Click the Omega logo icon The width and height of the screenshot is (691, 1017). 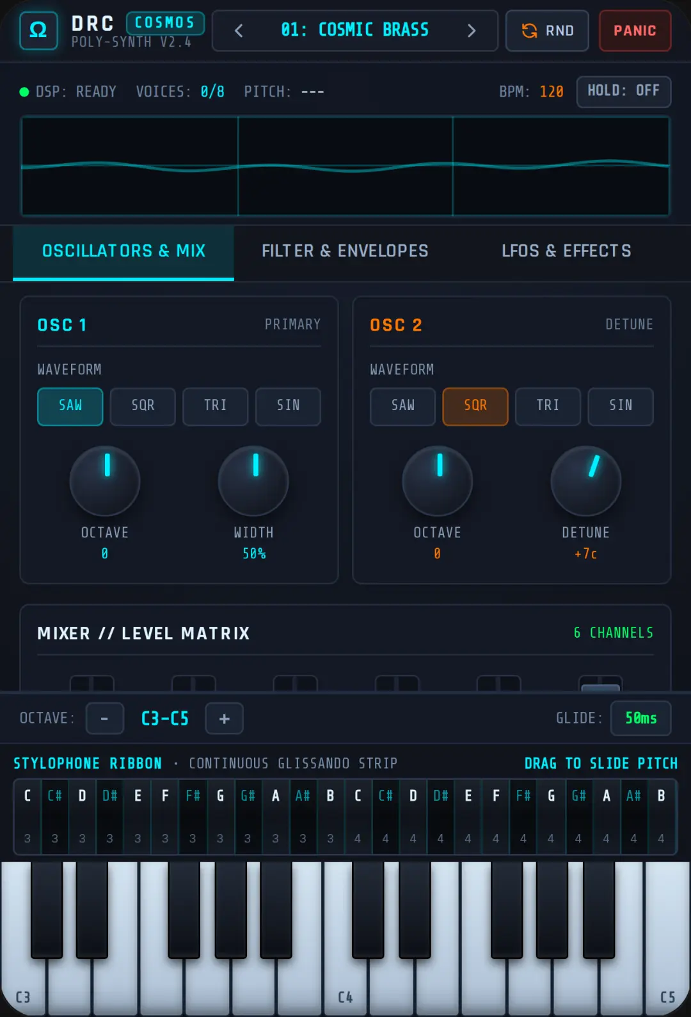[x=38, y=30]
